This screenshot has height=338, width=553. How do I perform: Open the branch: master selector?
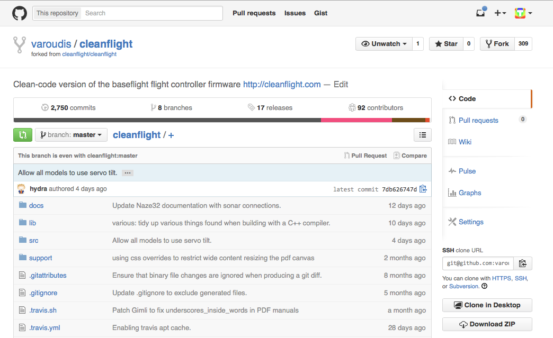pos(71,135)
